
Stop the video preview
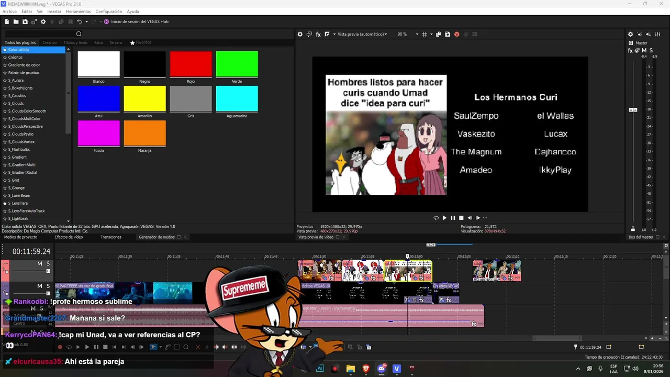click(x=461, y=218)
